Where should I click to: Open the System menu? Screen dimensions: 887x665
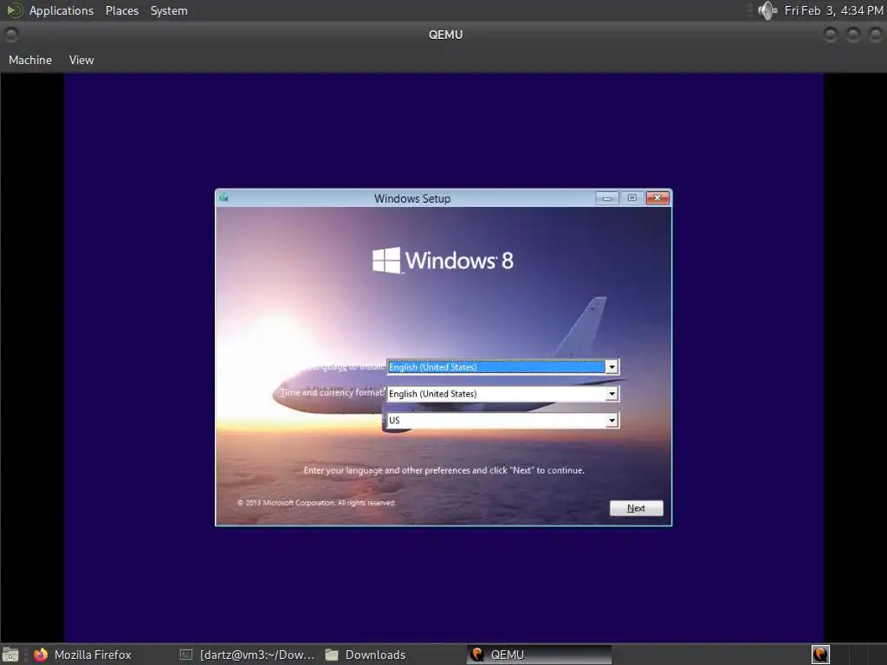169,10
